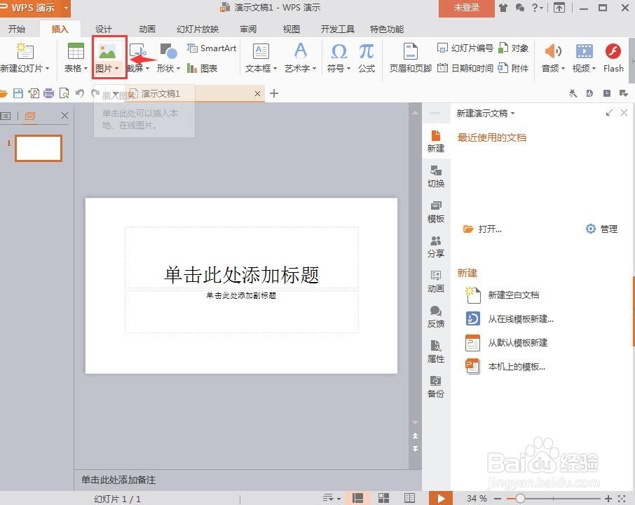Screen dimensions: 635x505
Task: Click the 管理 manage link
Action: (602, 229)
